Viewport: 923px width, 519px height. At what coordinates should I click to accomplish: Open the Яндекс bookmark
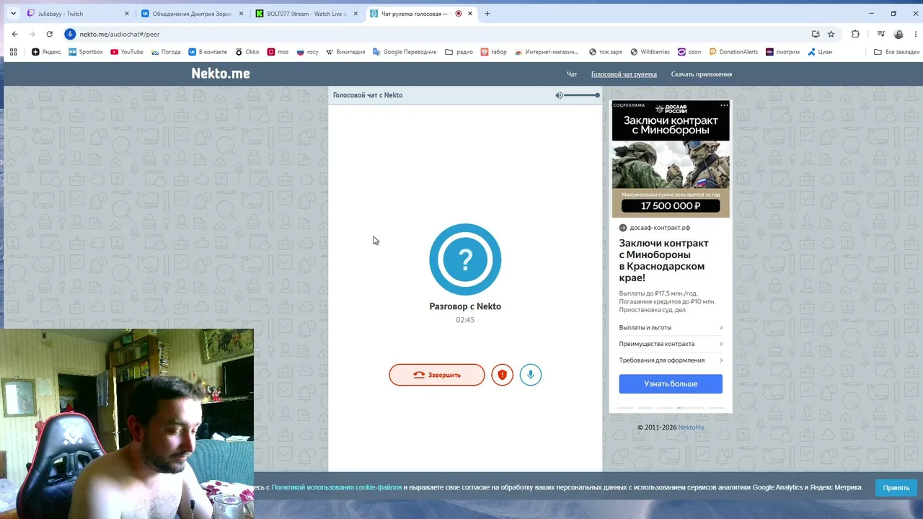(x=46, y=52)
